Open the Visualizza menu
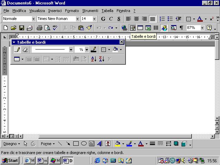Screen dimensions: 220x165 click(x=37, y=11)
